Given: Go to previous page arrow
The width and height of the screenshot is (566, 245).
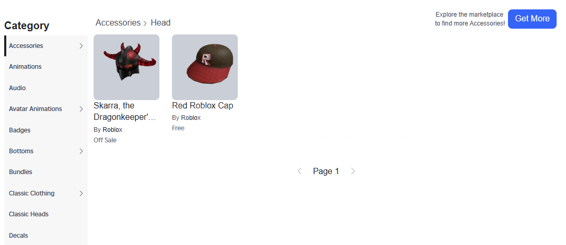Looking at the screenshot, I should click(299, 171).
